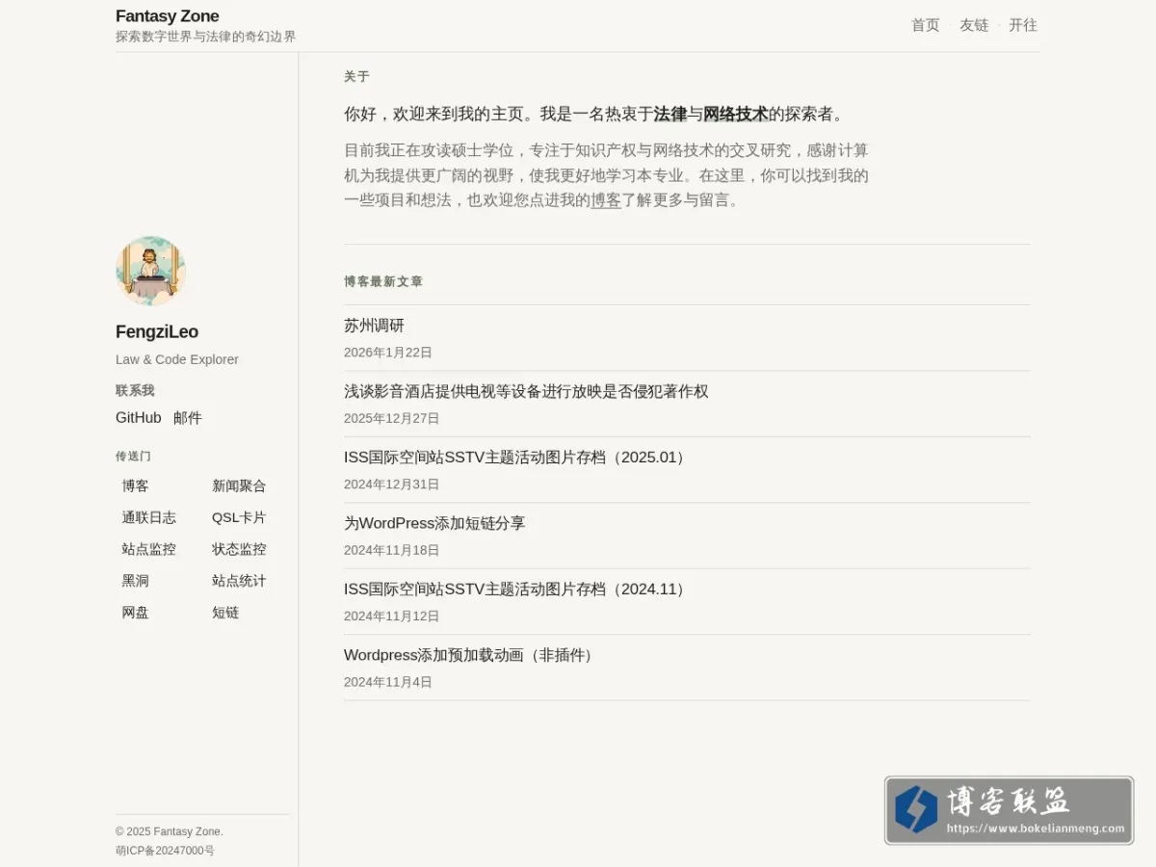Click the tagline 探索数字世界与法律的奇幻边界
The image size is (1156, 867).
coord(205,37)
